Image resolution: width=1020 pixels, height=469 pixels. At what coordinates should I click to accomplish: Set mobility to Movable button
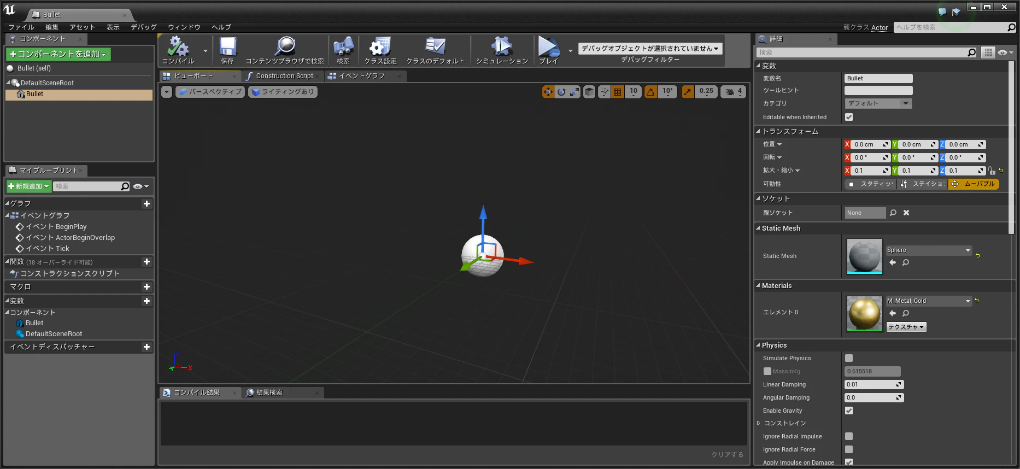pos(974,184)
